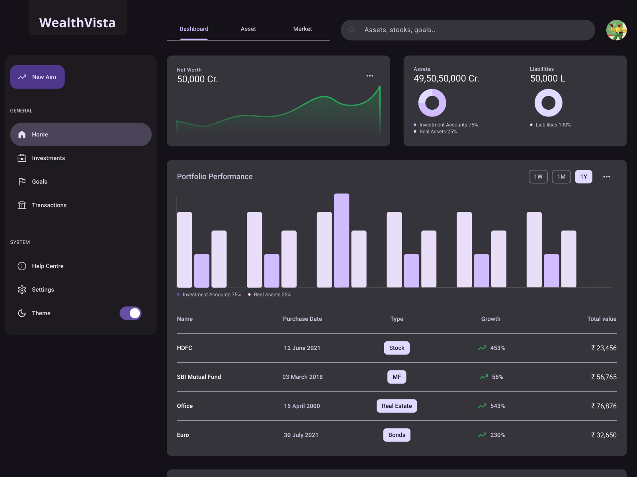Screen dimensions: 637x477
Task: Open the Investments briefcase icon
Action: click(x=22, y=158)
